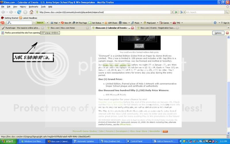Switch to the RuneScape tab

(x=22, y=28)
